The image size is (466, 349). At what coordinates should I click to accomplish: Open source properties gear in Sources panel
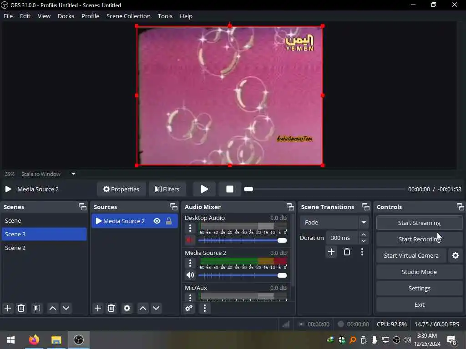pyautogui.click(x=127, y=308)
